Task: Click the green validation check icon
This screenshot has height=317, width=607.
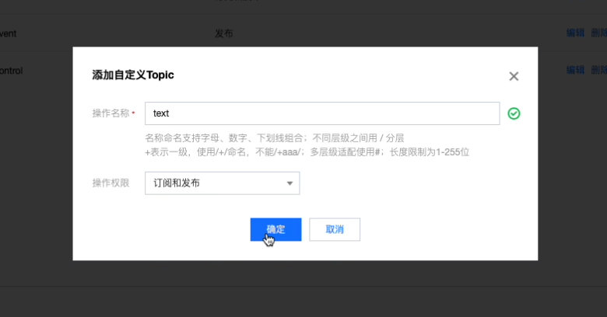Action: (514, 113)
